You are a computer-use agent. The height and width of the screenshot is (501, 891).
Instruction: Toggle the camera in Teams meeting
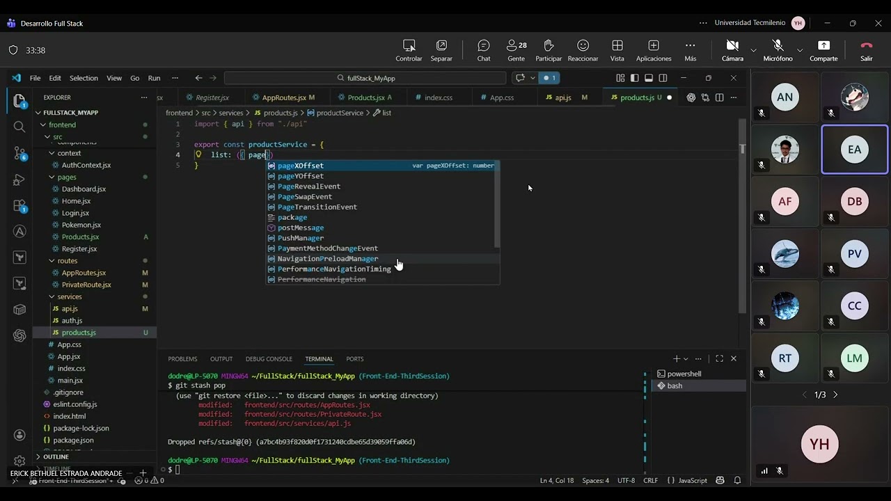pyautogui.click(x=732, y=50)
